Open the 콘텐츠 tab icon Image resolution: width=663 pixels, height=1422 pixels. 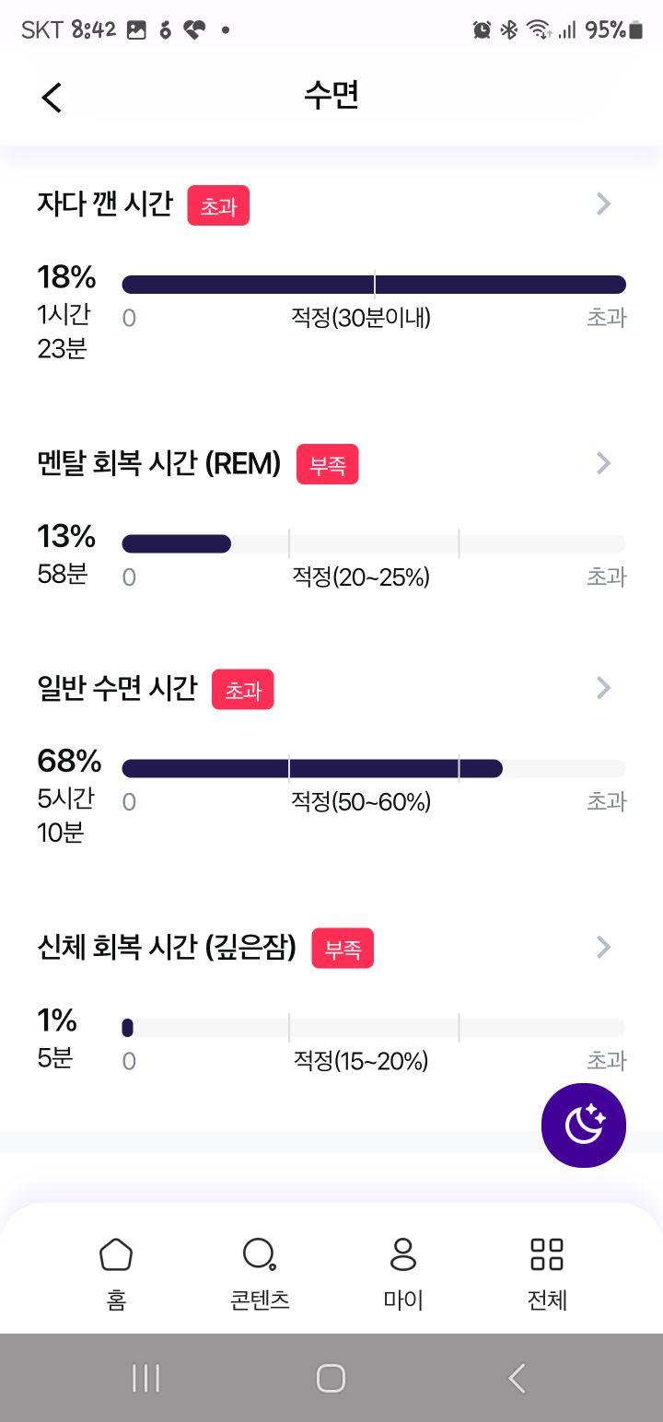point(260,1254)
